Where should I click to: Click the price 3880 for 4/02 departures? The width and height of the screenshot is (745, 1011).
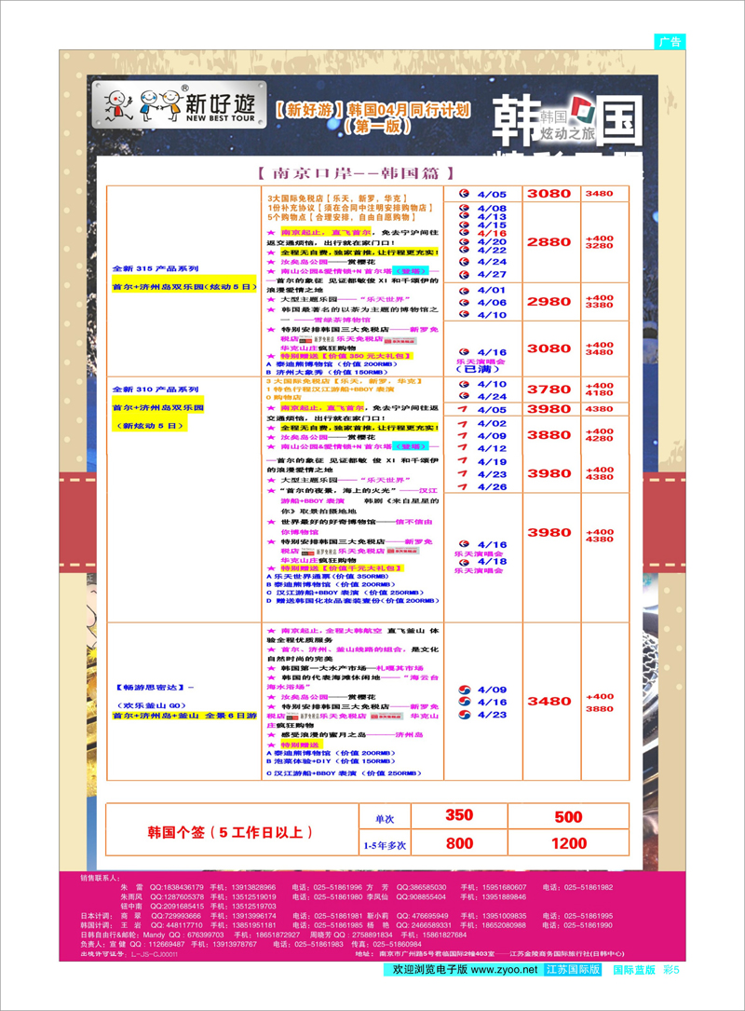click(549, 434)
